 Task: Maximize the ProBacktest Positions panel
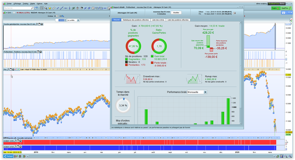click(x=38, y=52)
